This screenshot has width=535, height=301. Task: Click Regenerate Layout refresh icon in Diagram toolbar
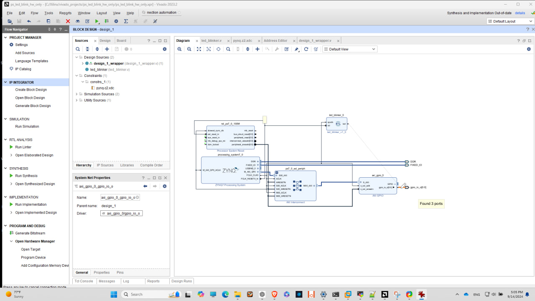306,49
